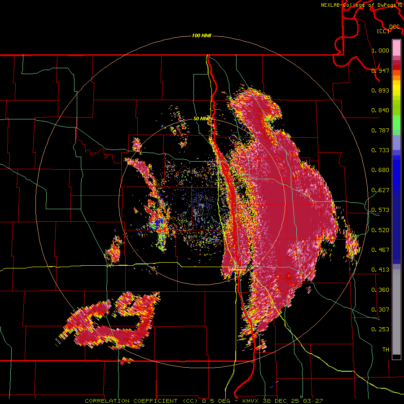Select the 0.840 scale value
The height and width of the screenshot is (404, 404).
(380, 110)
